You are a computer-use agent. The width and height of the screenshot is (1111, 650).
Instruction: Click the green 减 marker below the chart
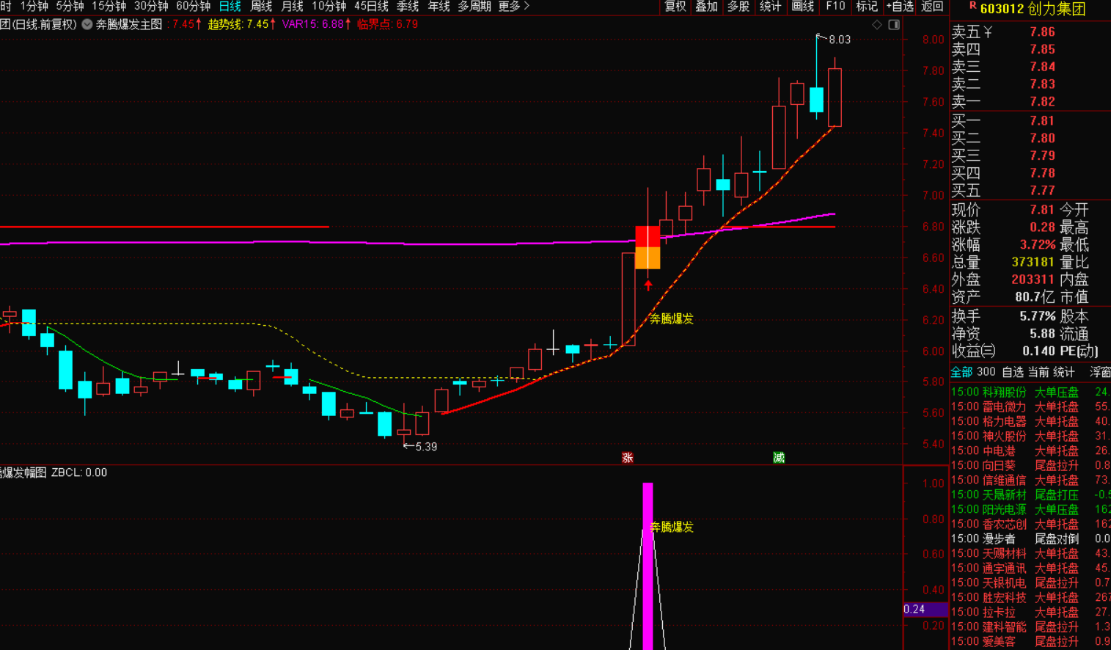779,458
